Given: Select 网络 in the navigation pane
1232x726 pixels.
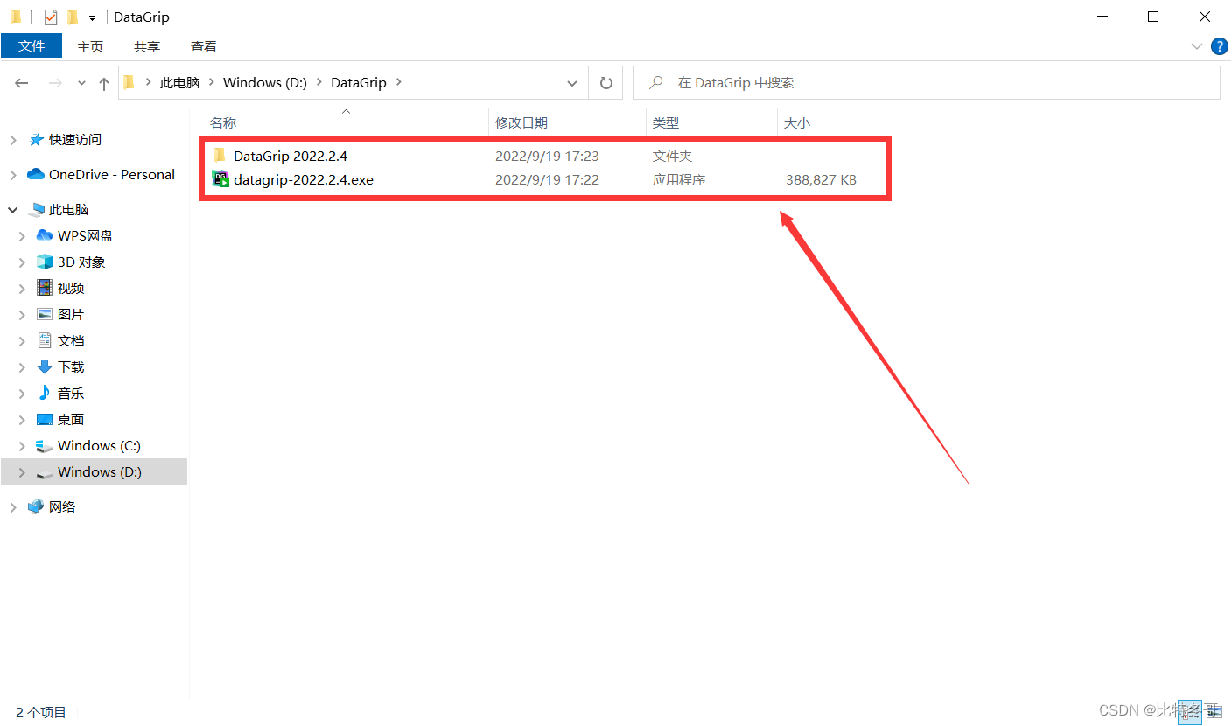Looking at the screenshot, I should [x=62, y=507].
